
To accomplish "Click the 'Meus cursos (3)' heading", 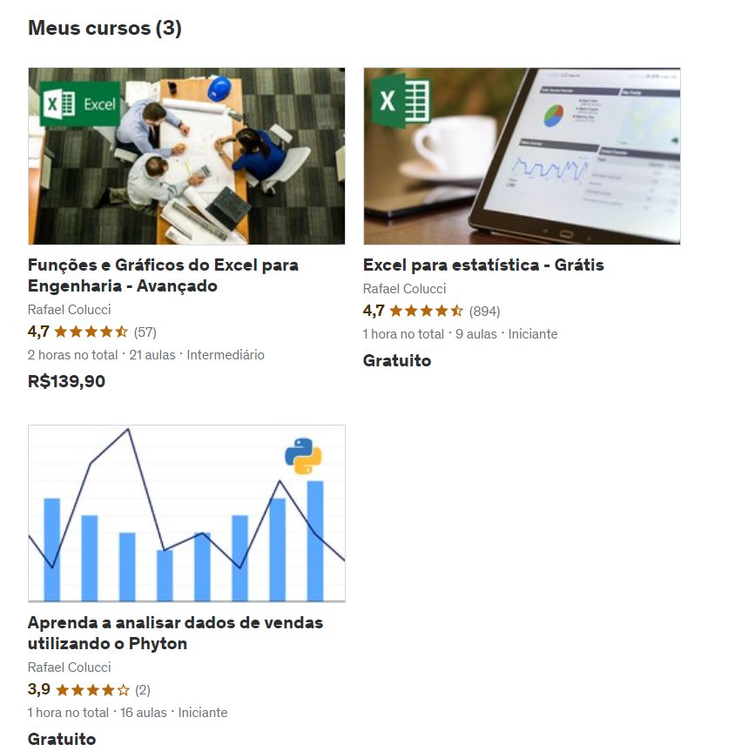I will 105,28.
